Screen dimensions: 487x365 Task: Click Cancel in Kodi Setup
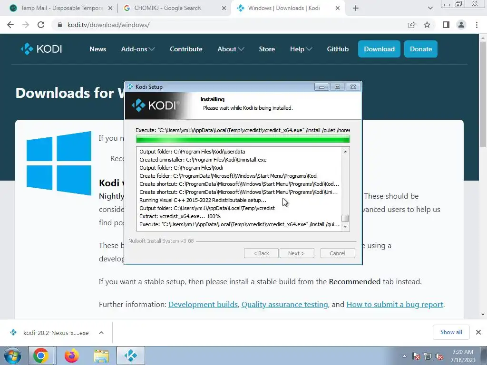[x=338, y=253]
